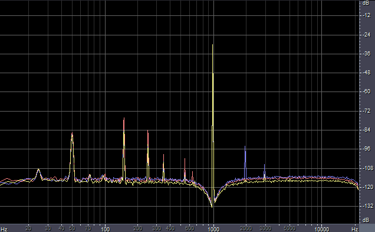This screenshot has height=232, width=375.
Task: Click the top of the 150 Hz harmonic peak
Action: pyautogui.click(x=124, y=118)
